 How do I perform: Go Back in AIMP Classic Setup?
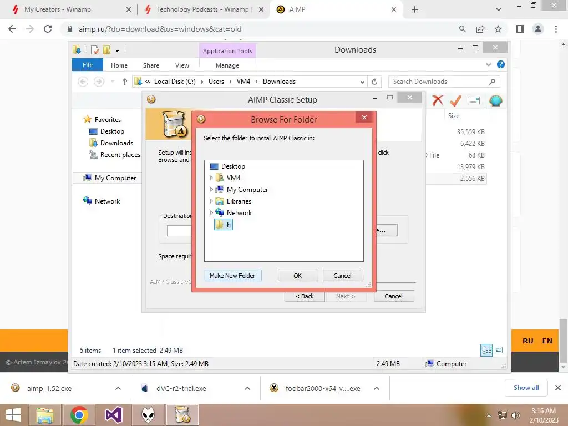(305, 296)
